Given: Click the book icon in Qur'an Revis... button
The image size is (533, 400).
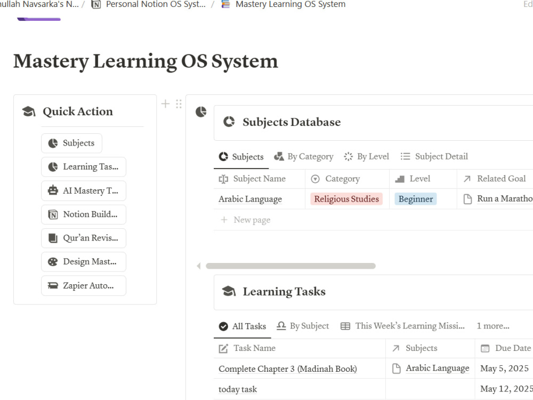Looking at the screenshot, I should pos(53,238).
